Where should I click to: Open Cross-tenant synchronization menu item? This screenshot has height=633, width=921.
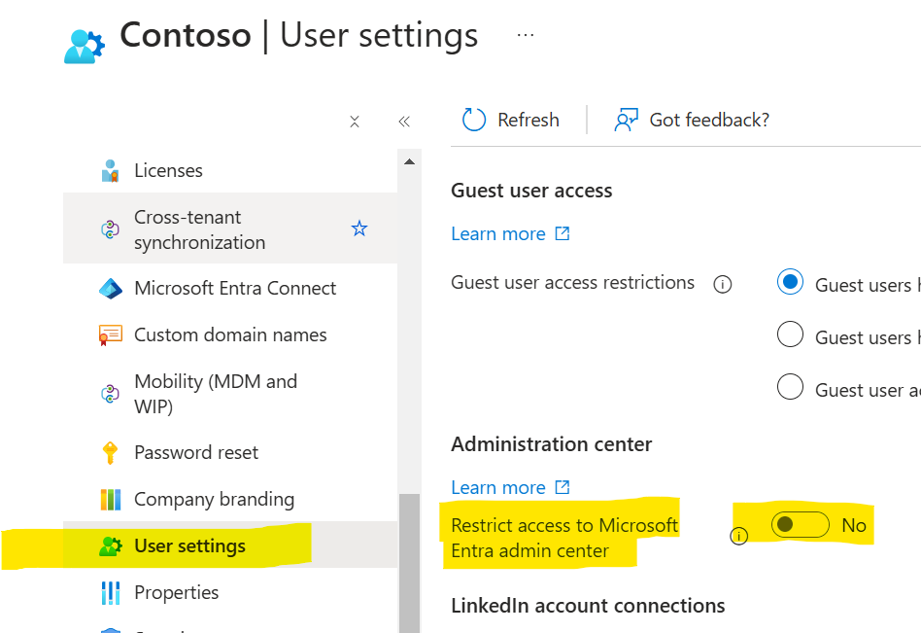click(230, 229)
